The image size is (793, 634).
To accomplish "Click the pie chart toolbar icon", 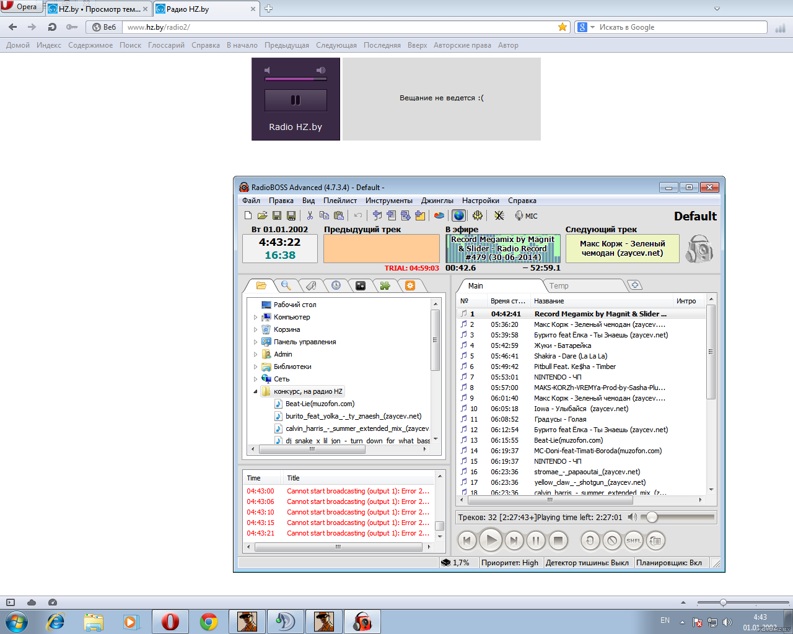I will click(x=439, y=215).
